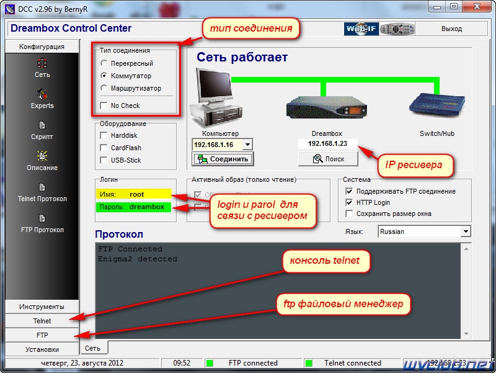Enable the USB-Stick checkbox
496x373 pixels.
click(x=104, y=160)
